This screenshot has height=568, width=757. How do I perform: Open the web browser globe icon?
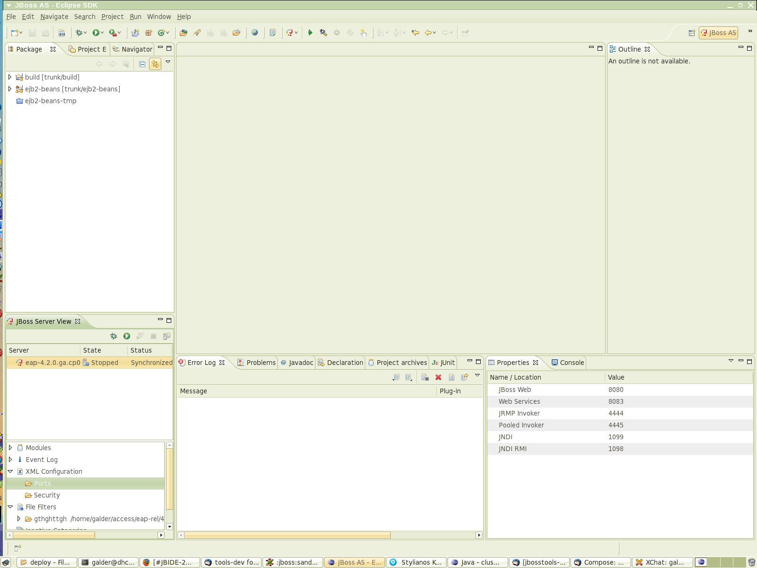pyautogui.click(x=255, y=33)
